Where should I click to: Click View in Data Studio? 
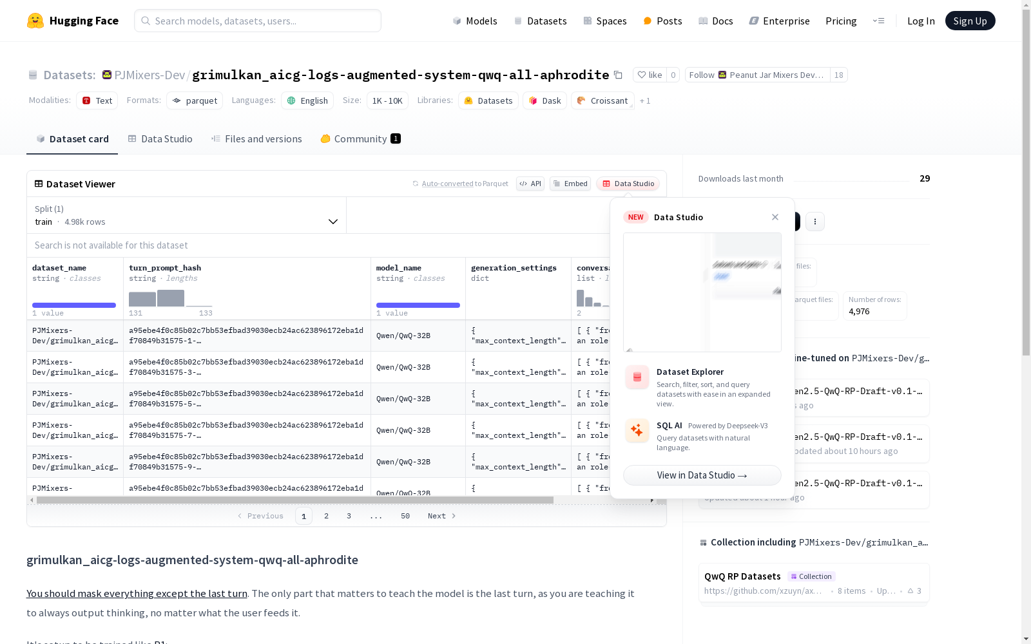click(702, 475)
